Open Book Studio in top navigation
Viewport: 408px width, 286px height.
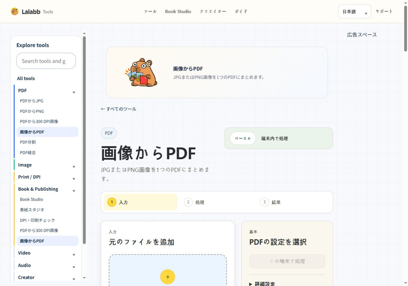point(178,12)
